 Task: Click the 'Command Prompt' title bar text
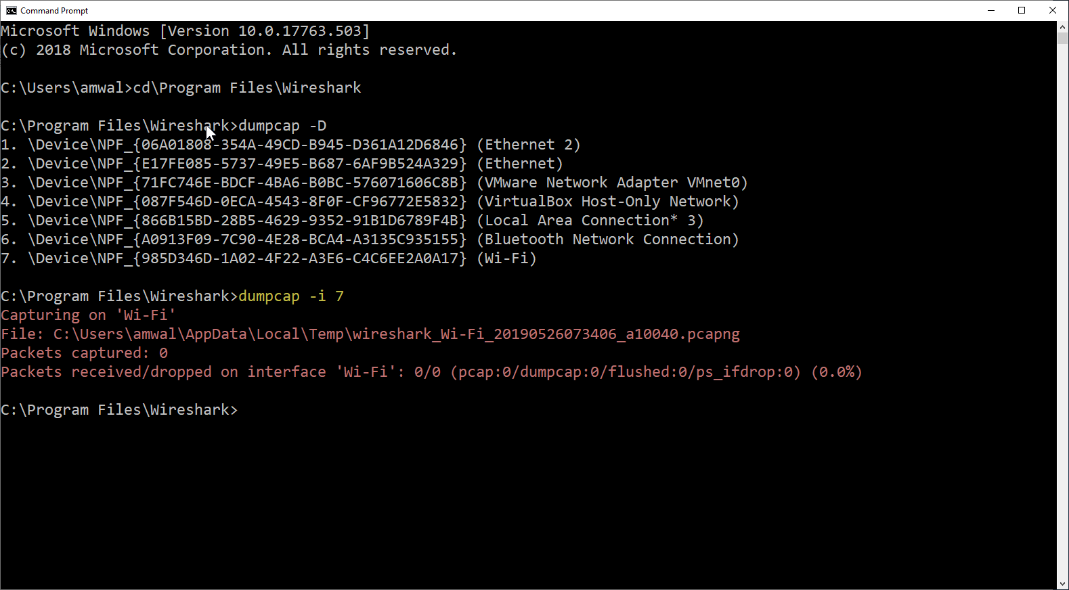54,11
